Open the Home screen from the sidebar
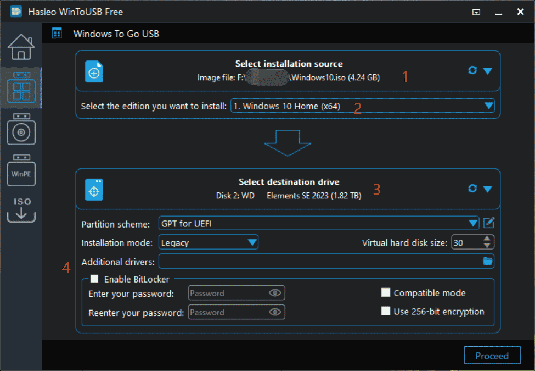 21,46
